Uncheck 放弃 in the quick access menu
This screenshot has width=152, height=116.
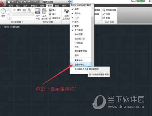[x=81, y=22]
